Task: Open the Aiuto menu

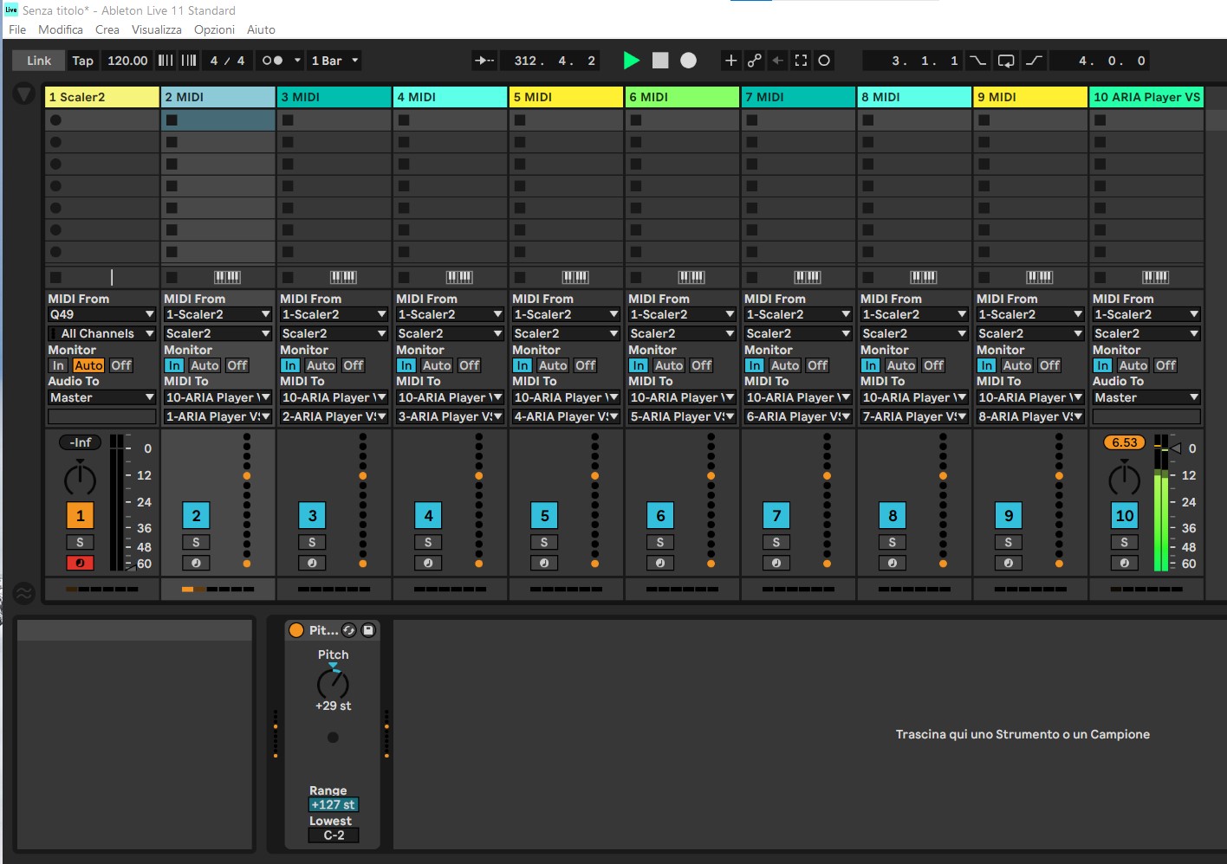Action: [x=261, y=29]
